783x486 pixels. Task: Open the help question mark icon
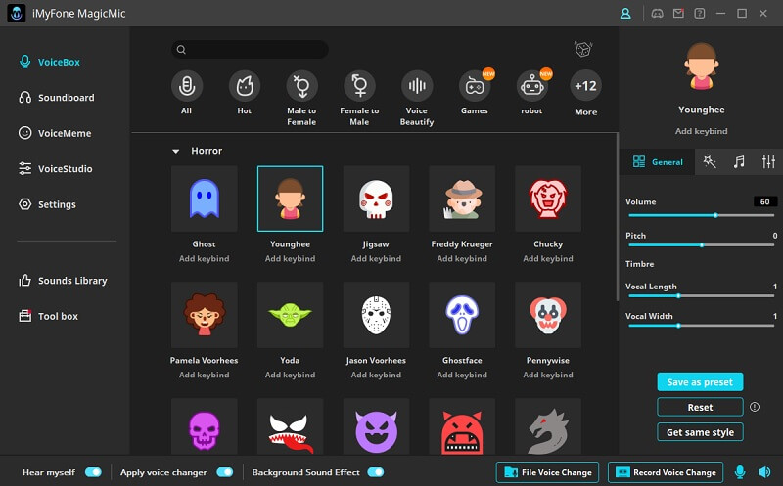click(x=700, y=14)
